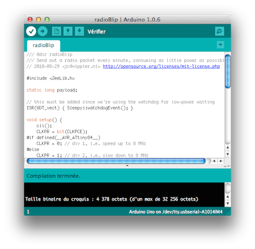Click the horizontal scroll right arrow
Screen dimensions: 255x249
pyautogui.click(x=221, y=161)
